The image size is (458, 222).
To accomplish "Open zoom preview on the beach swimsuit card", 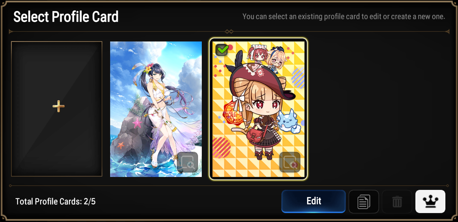I will (x=188, y=162).
